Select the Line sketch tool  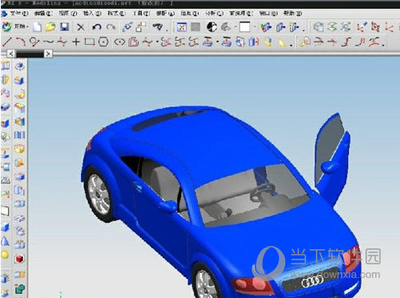click(6, 42)
